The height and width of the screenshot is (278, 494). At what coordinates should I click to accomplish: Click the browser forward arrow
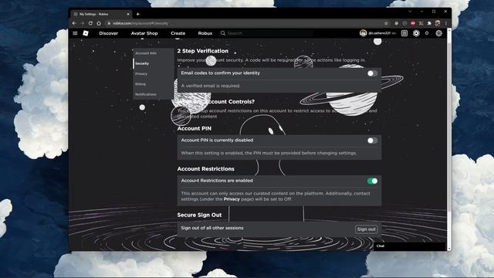click(83, 23)
